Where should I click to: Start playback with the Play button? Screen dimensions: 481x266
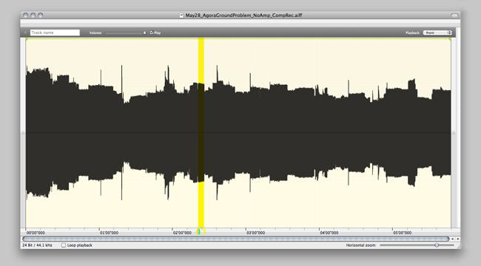click(155, 33)
